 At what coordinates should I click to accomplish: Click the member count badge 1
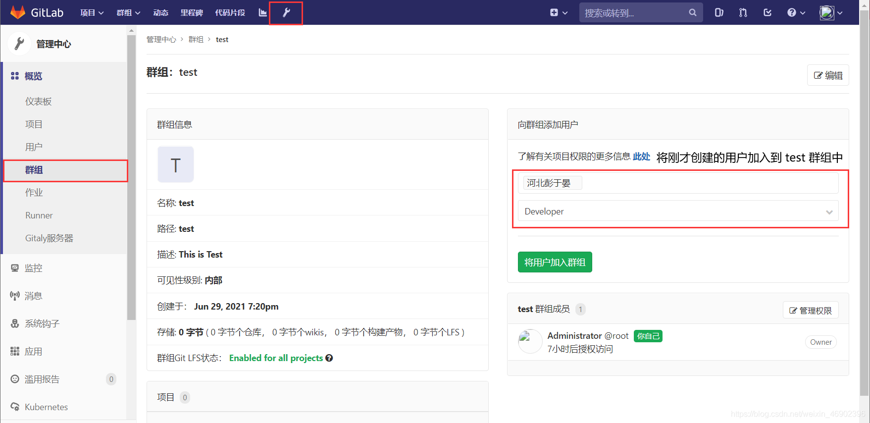click(580, 309)
